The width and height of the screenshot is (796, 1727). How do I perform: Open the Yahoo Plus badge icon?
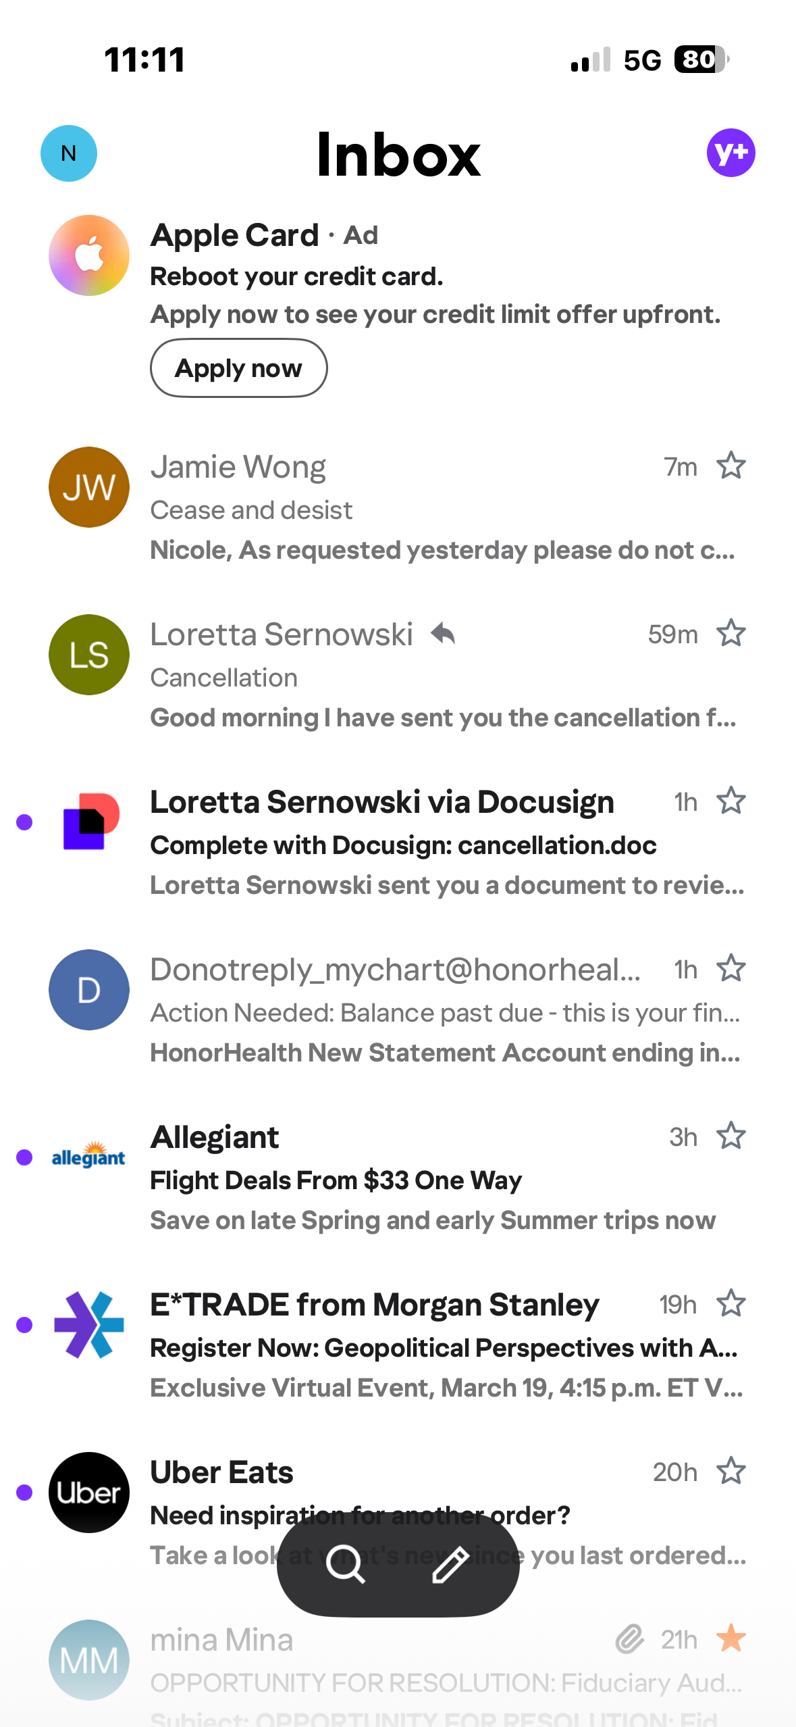coord(731,153)
